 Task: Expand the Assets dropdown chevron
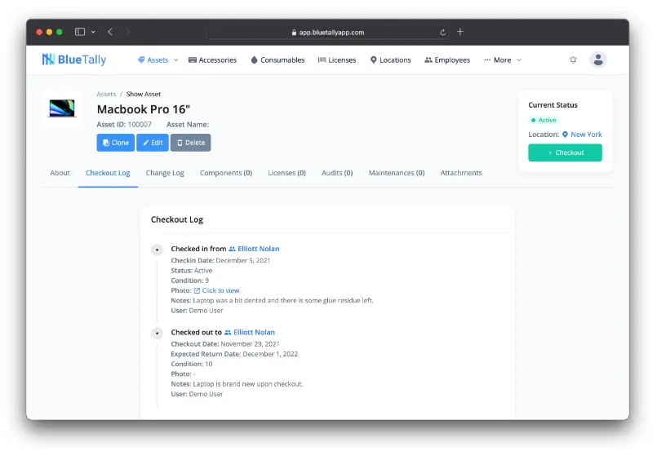tap(176, 60)
